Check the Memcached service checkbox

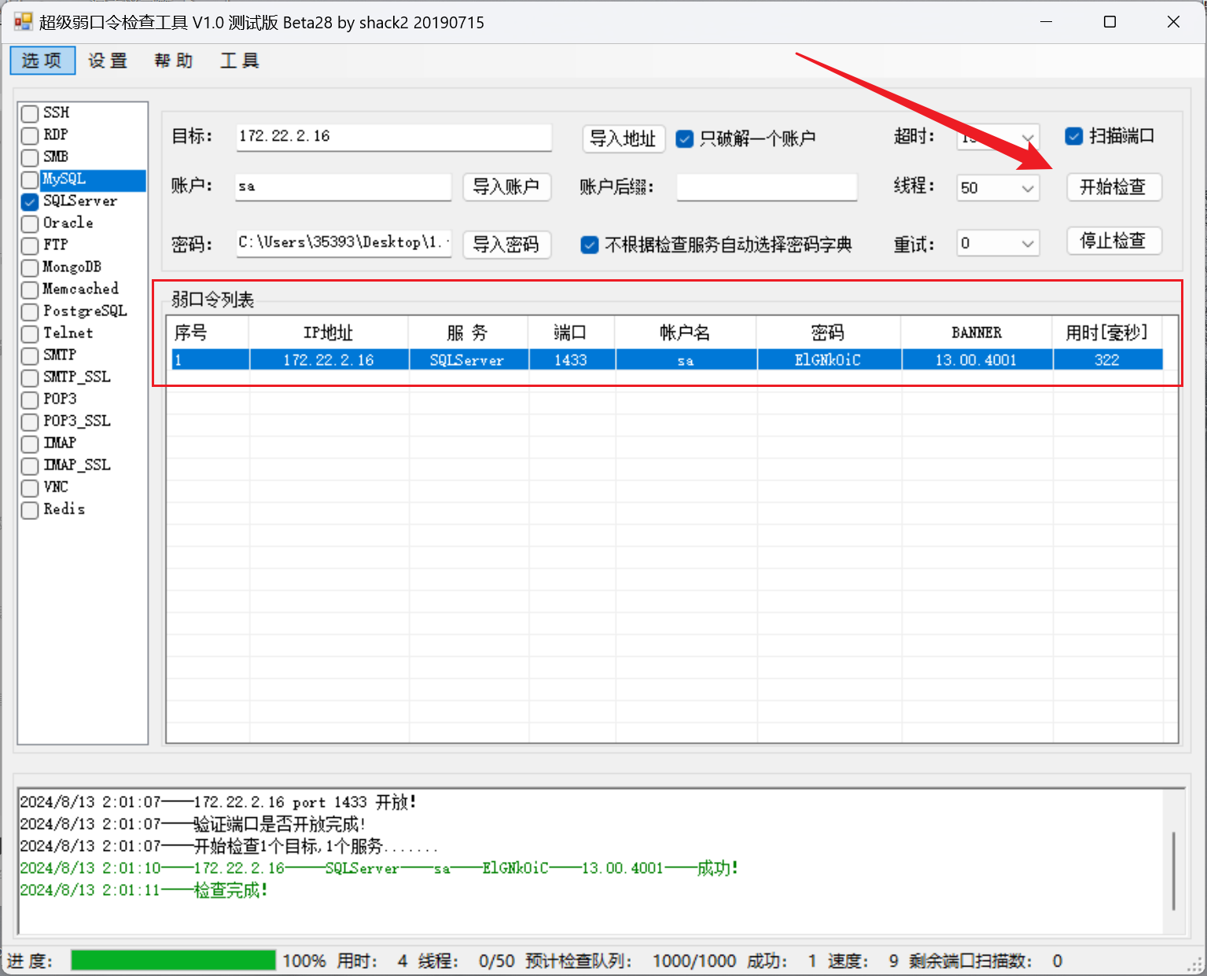coord(30,289)
